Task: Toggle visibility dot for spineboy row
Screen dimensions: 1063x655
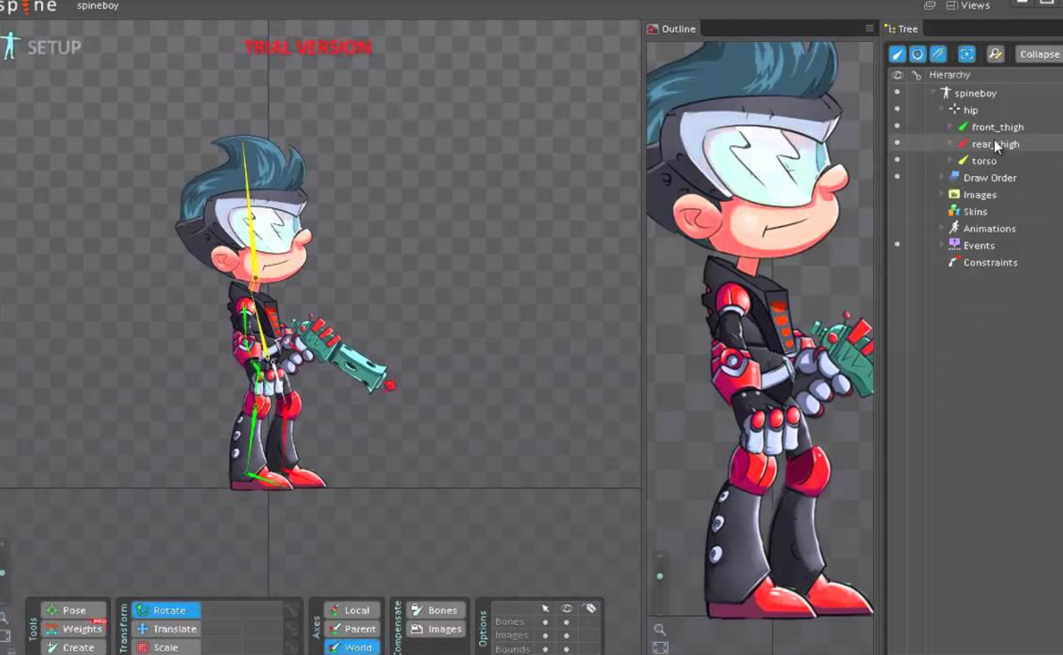Action: coord(897,92)
